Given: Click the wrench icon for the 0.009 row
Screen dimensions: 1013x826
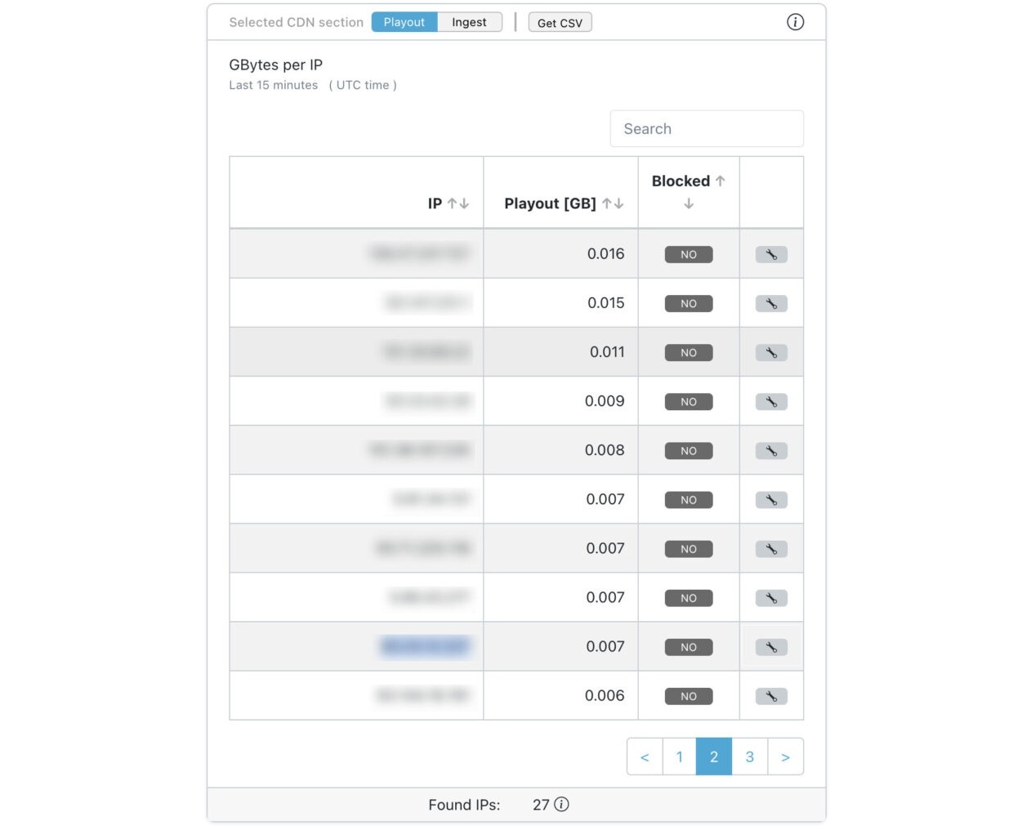Looking at the screenshot, I should pyautogui.click(x=771, y=402).
